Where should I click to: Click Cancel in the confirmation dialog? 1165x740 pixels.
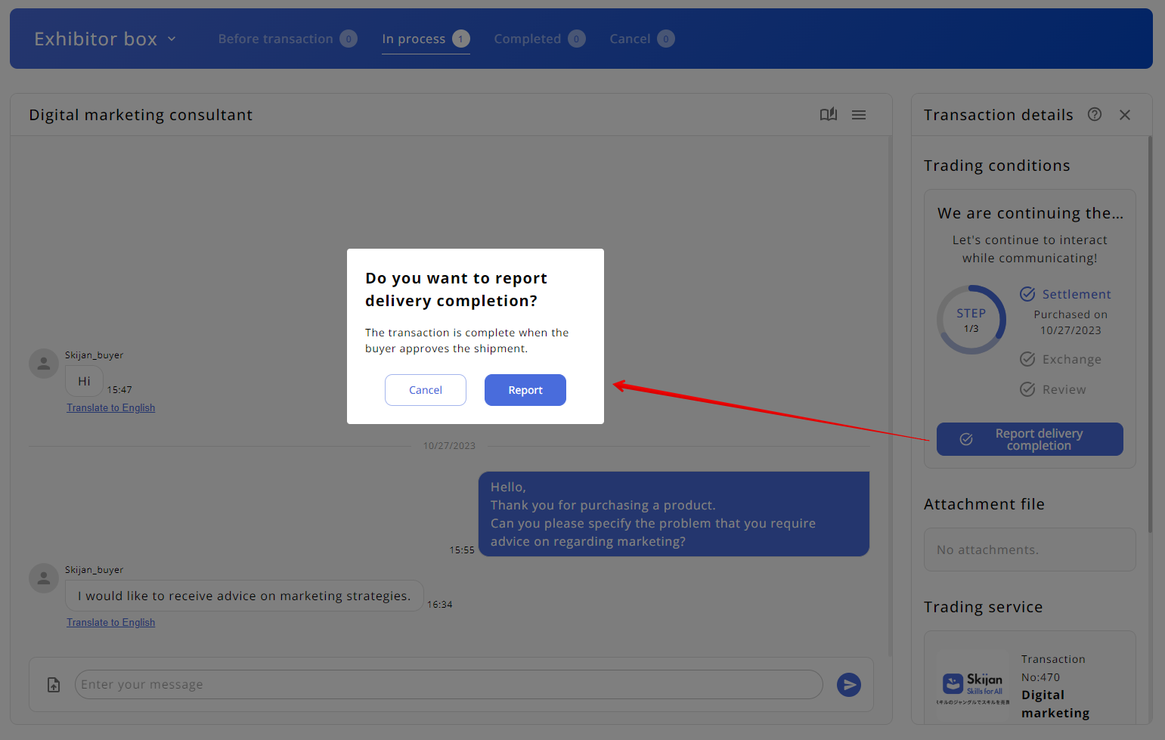point(426,390)
